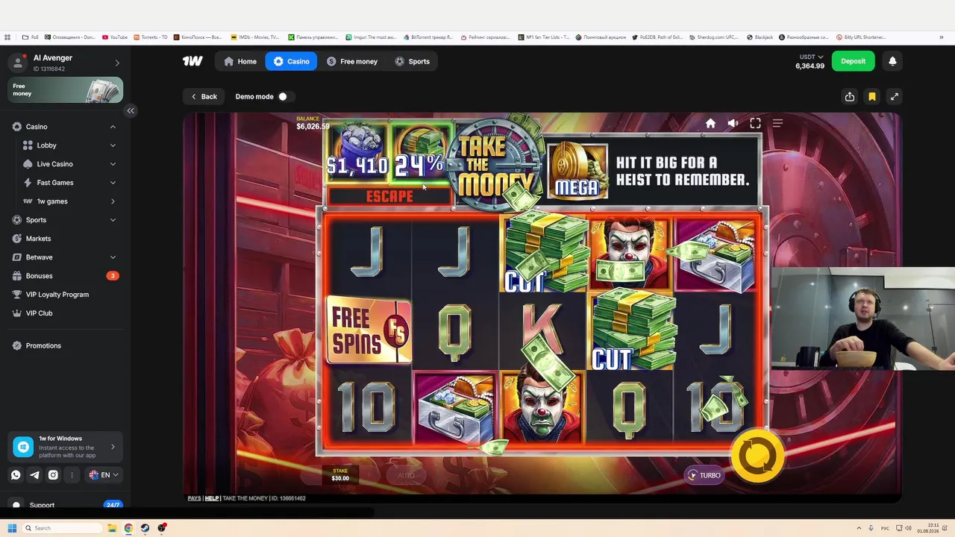Screen dimensions: 955x537
Task: Open Support in the sidebar
Action: click(x=42, y=505)
